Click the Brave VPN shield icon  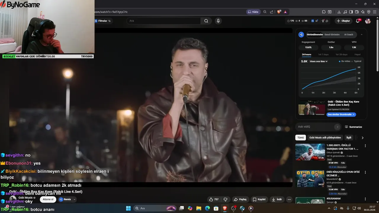tap(369, 12)
